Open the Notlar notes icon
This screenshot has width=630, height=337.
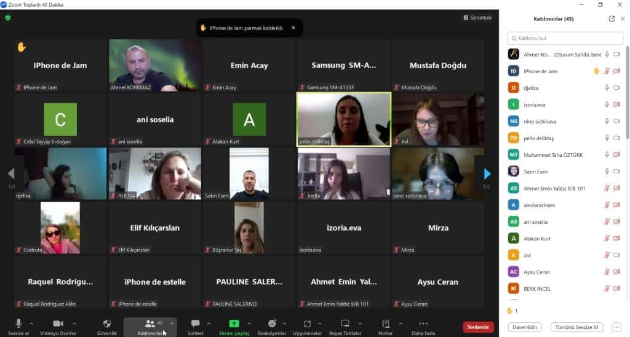coord(385,323)
